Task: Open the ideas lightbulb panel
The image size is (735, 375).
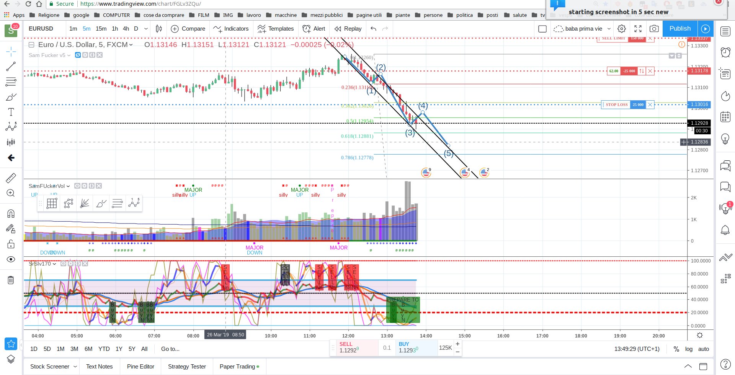Action: (725, 139)
